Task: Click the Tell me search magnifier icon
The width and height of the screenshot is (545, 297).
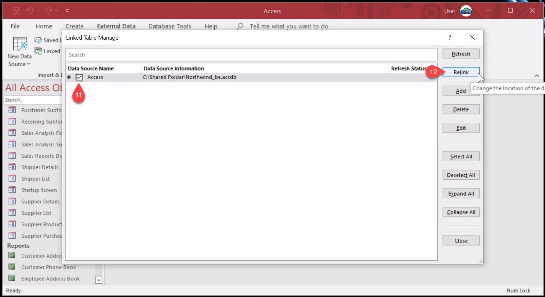Action: click(240, 26)
